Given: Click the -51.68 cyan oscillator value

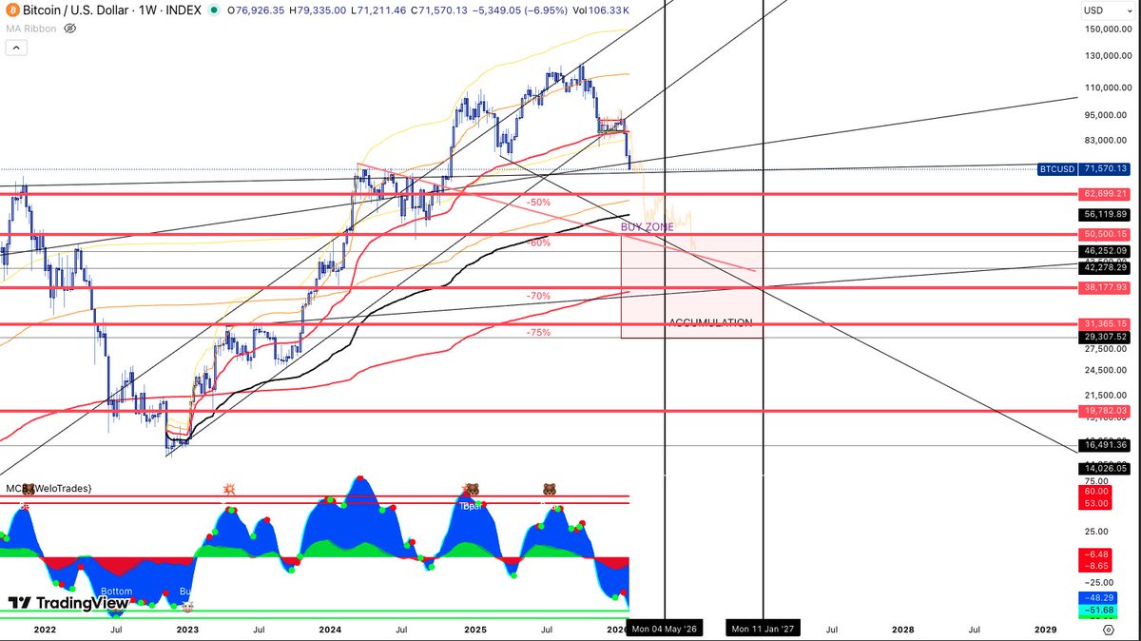Looking at the screenshot, I should (1097, 611).
